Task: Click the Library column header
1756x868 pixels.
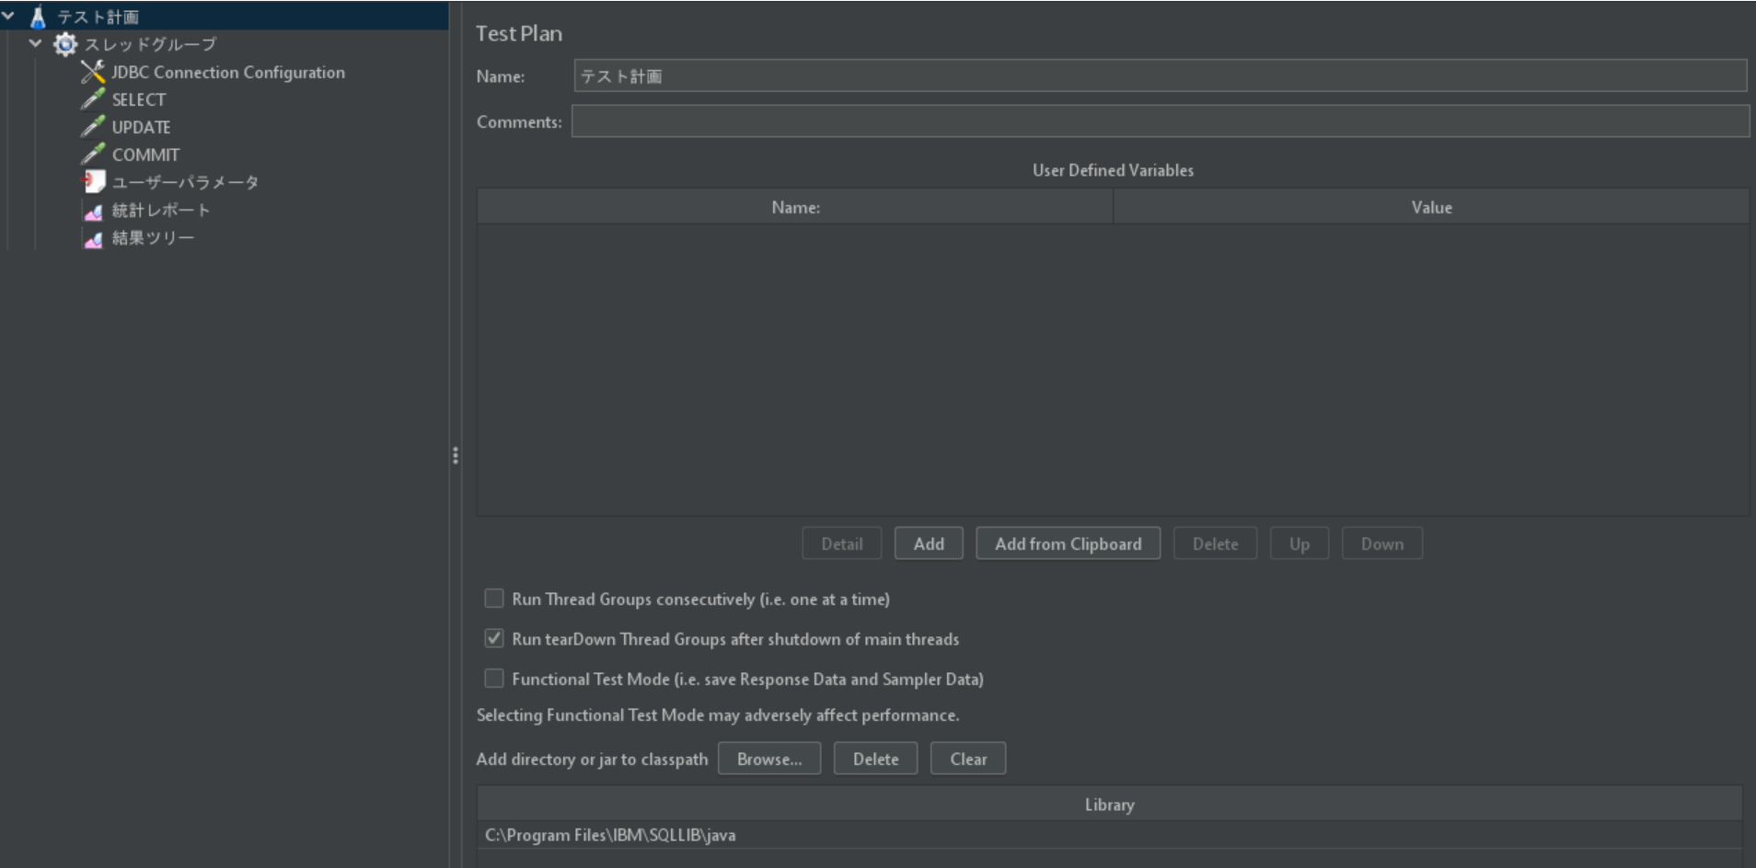Action: coord(1109,804)
